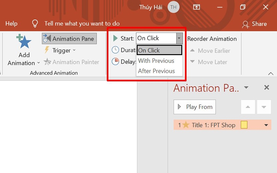Click the Play From button
The height and width of the screenshot is (173, 277).
(195, 107)
